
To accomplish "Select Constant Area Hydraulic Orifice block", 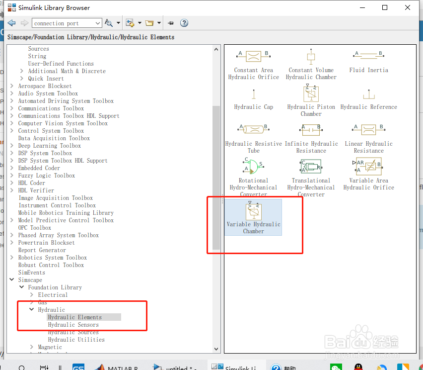I will tap(254, 65).
